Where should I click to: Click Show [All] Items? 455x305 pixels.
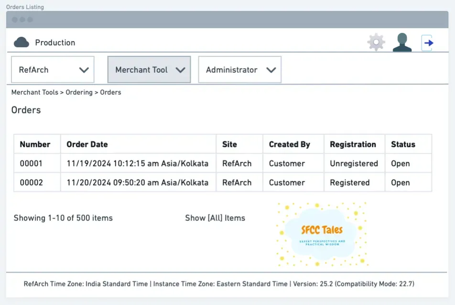click(215, 218)
